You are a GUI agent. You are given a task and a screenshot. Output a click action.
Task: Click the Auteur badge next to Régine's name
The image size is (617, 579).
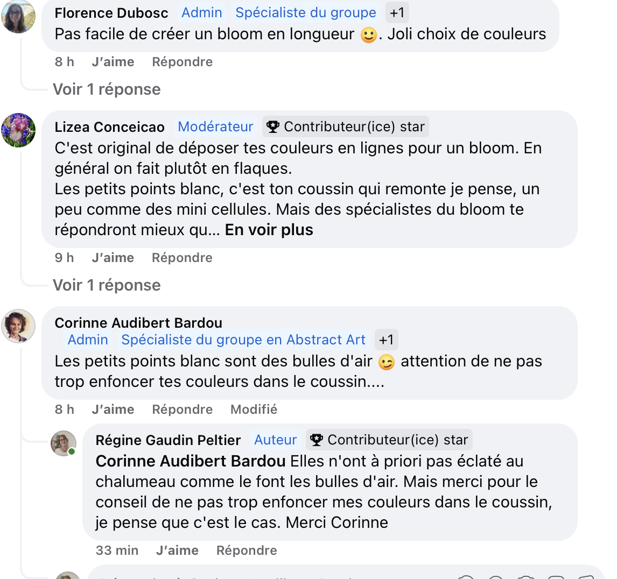tap(276, 440)
